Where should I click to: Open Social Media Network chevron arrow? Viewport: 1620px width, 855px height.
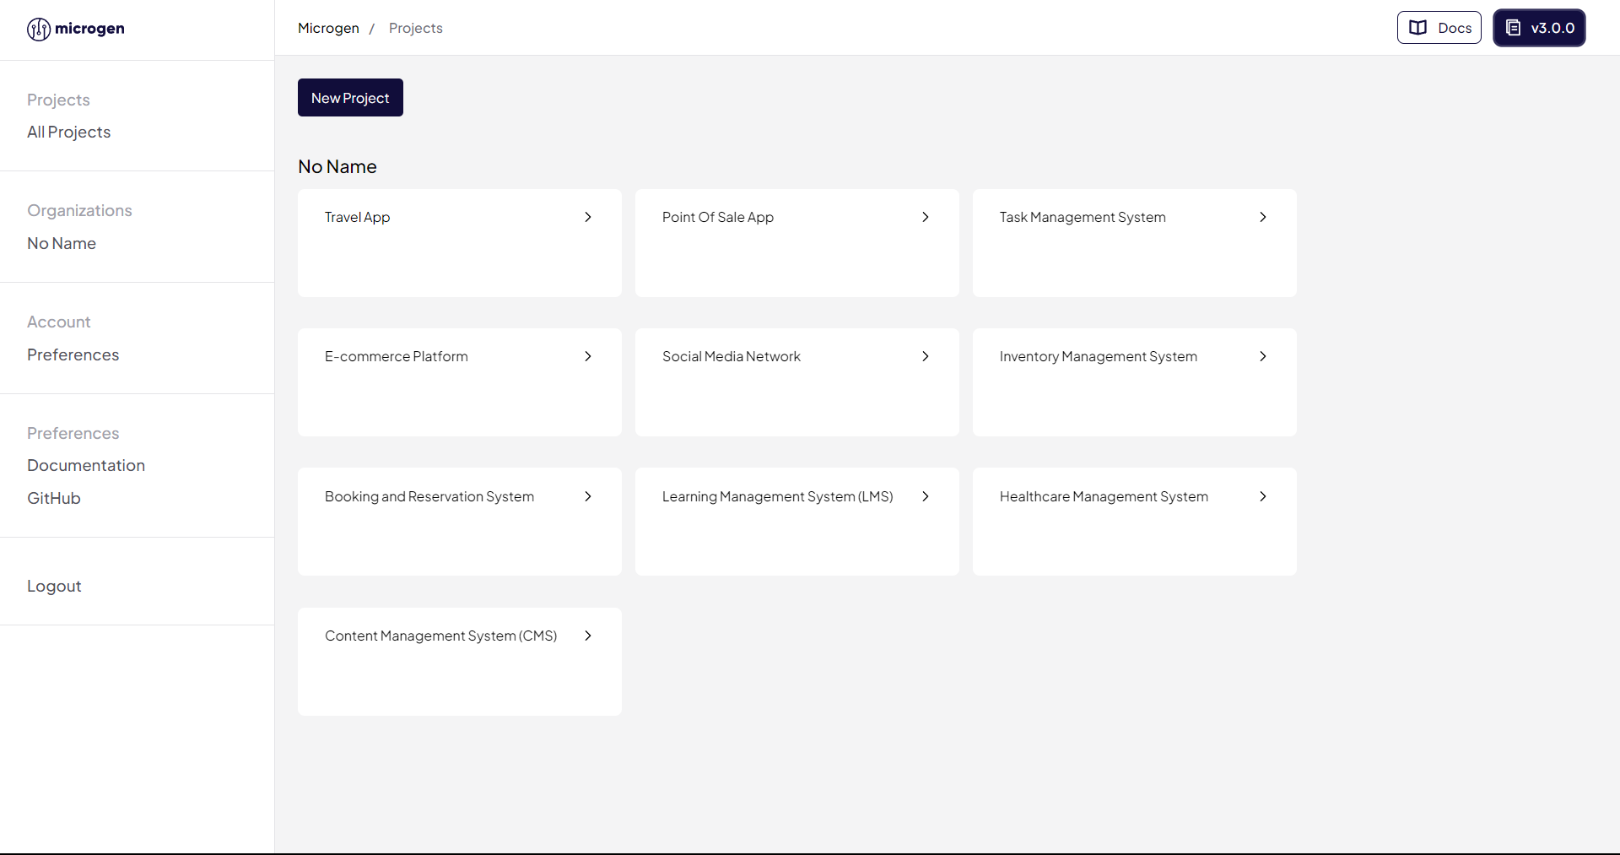(x=926, y=356)
